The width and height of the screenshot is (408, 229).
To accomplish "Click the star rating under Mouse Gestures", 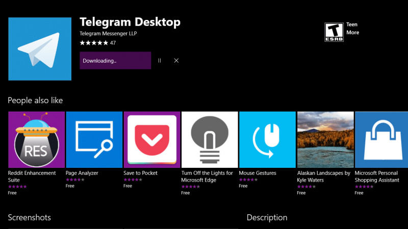I will (248, 180).
